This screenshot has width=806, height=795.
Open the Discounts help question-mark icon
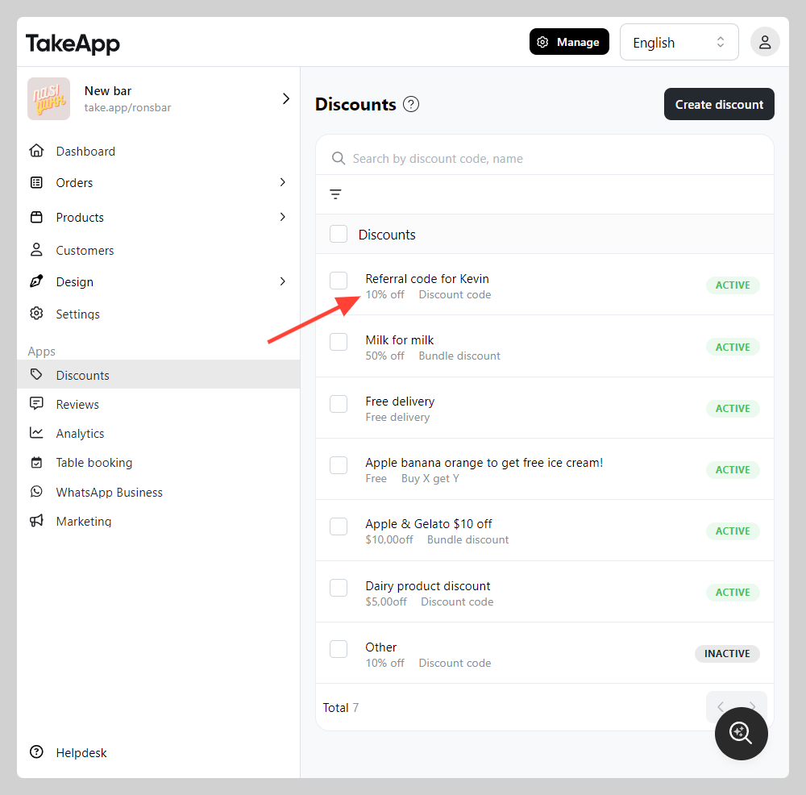coord(411,104)
